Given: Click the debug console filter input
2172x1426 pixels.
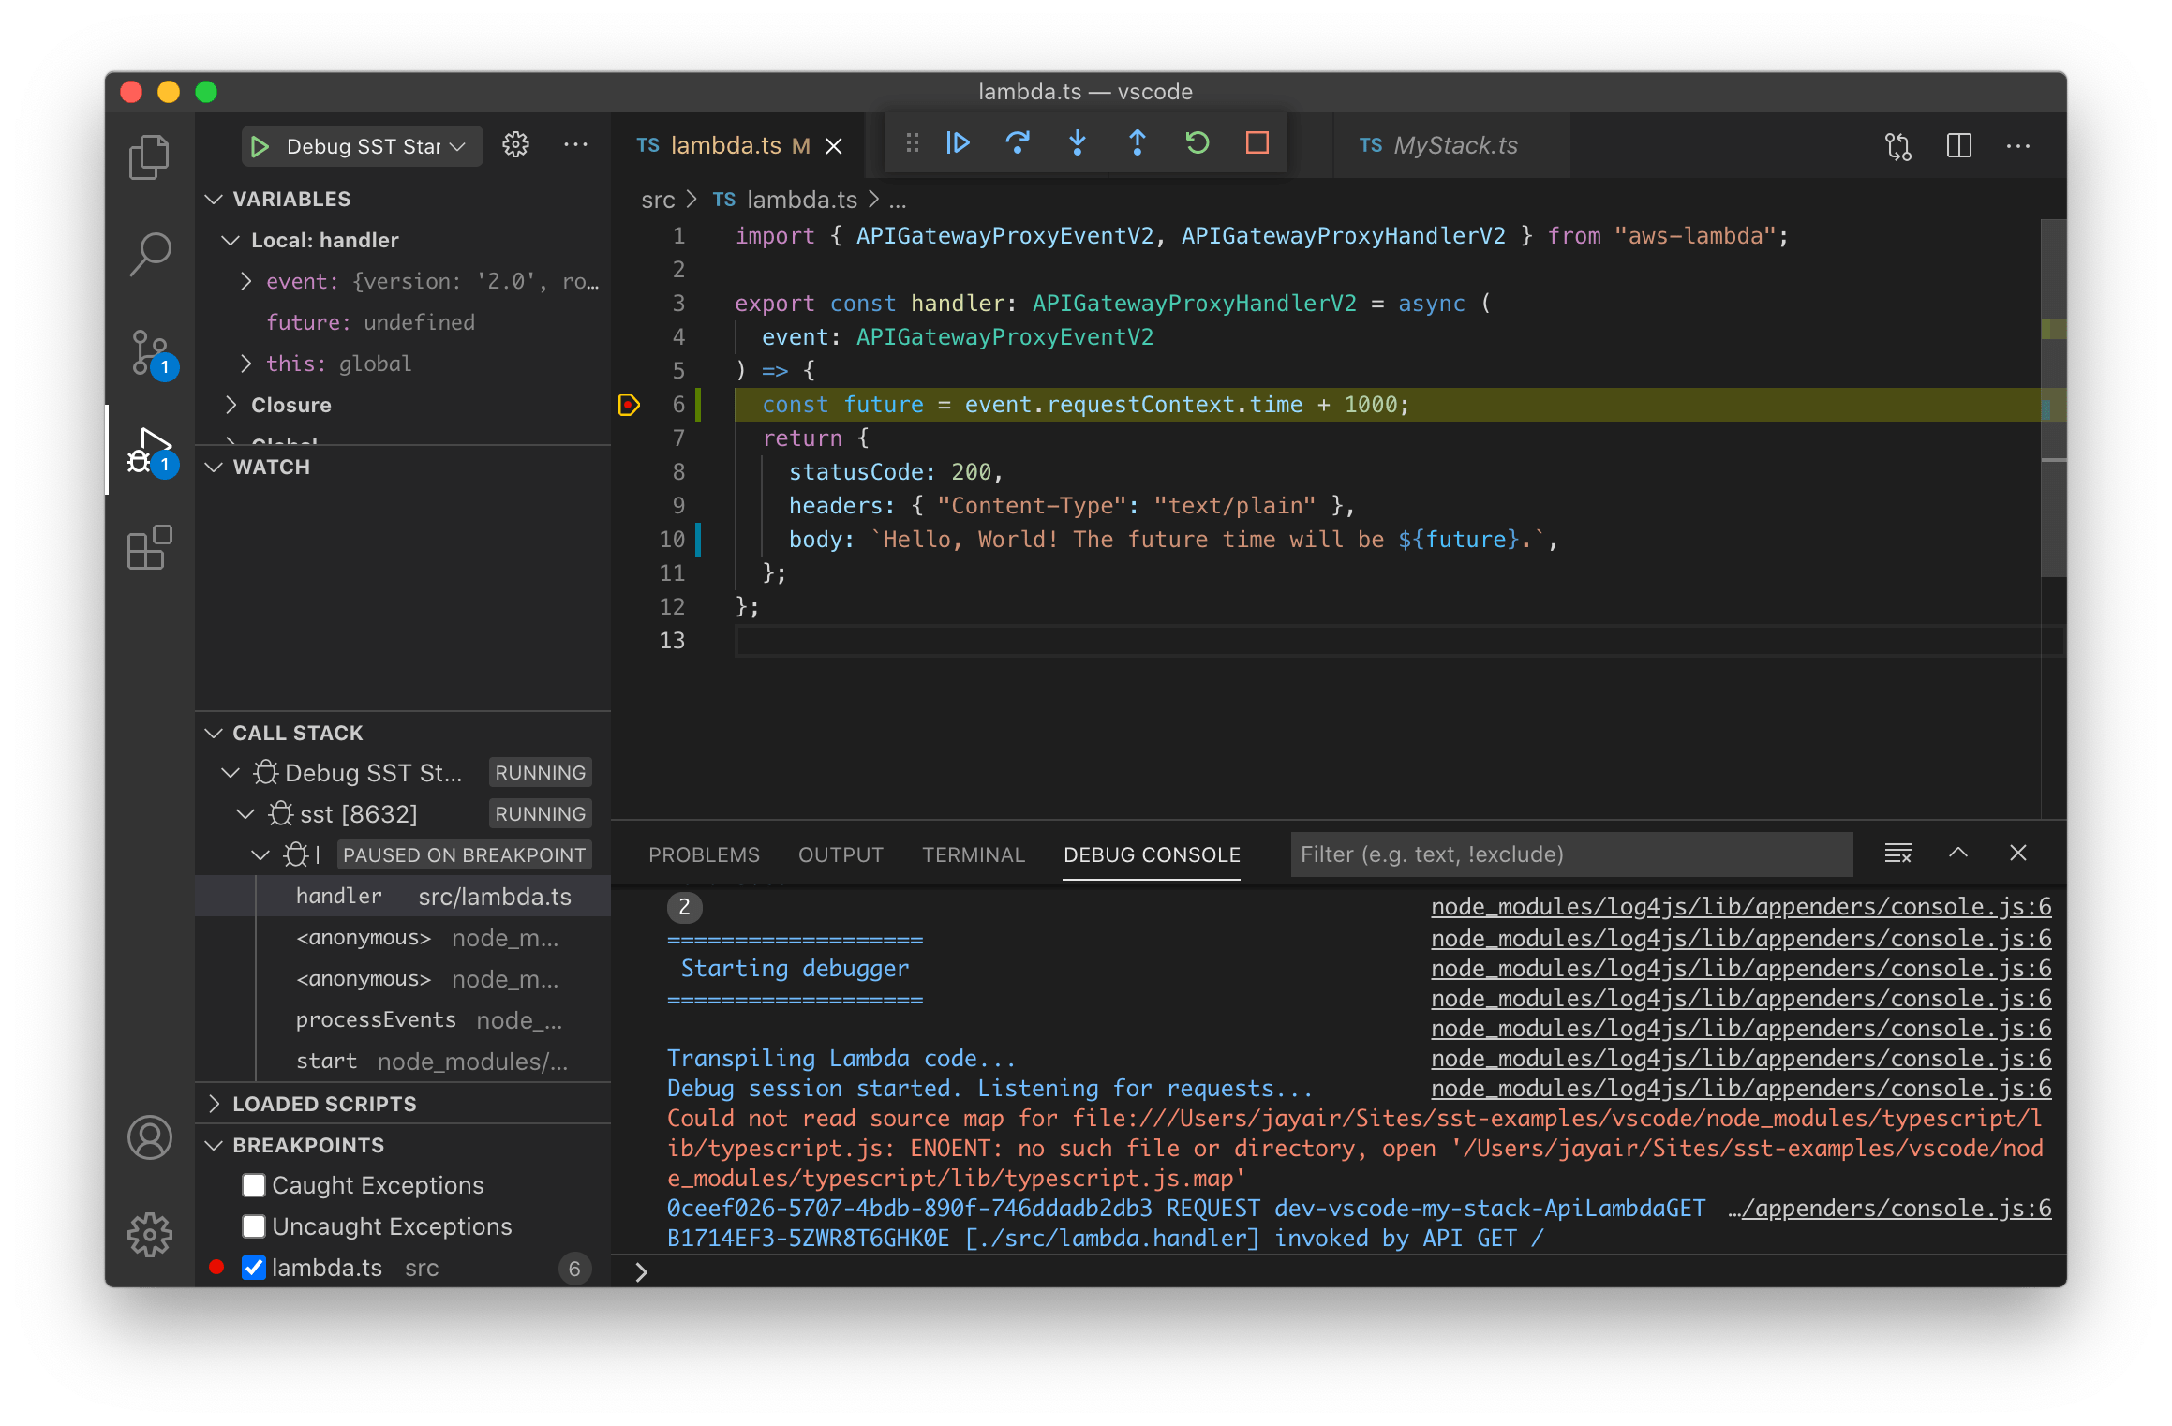Looking at the screenshot, I should [1570, 854].
